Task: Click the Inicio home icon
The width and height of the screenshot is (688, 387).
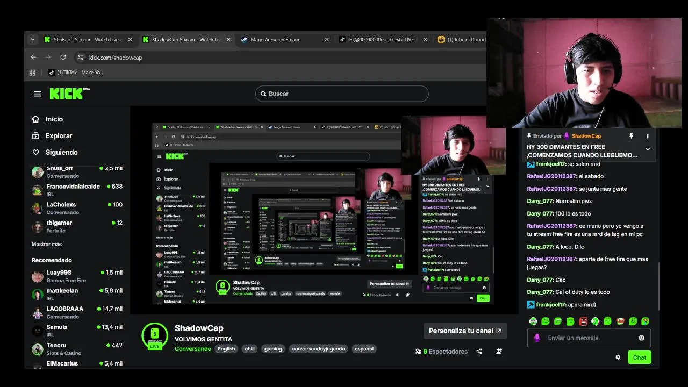Action: pos(36,119)
